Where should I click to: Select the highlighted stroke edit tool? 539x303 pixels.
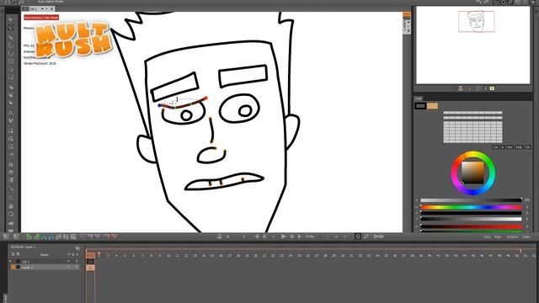(11, 28)
